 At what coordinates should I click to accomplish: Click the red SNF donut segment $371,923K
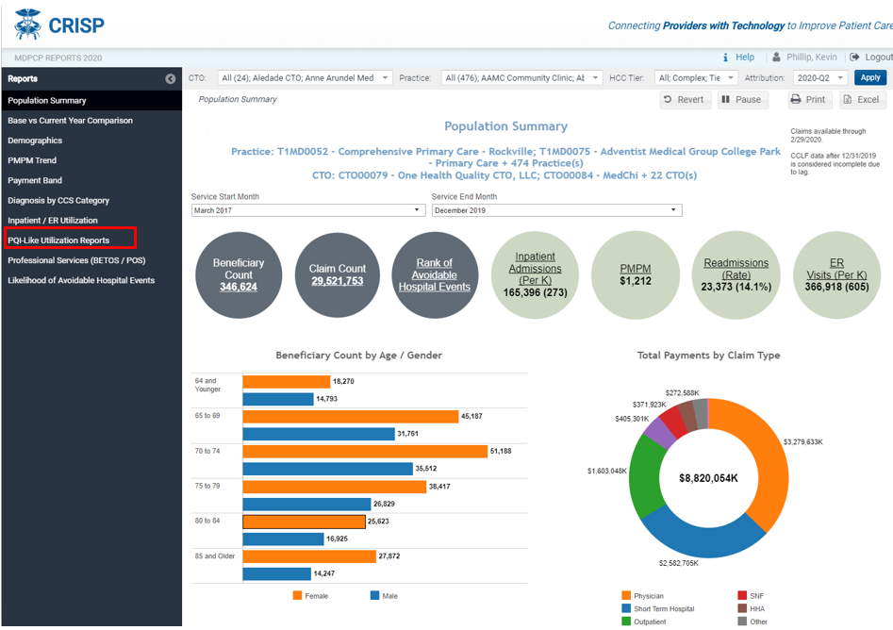click(676, 419)
